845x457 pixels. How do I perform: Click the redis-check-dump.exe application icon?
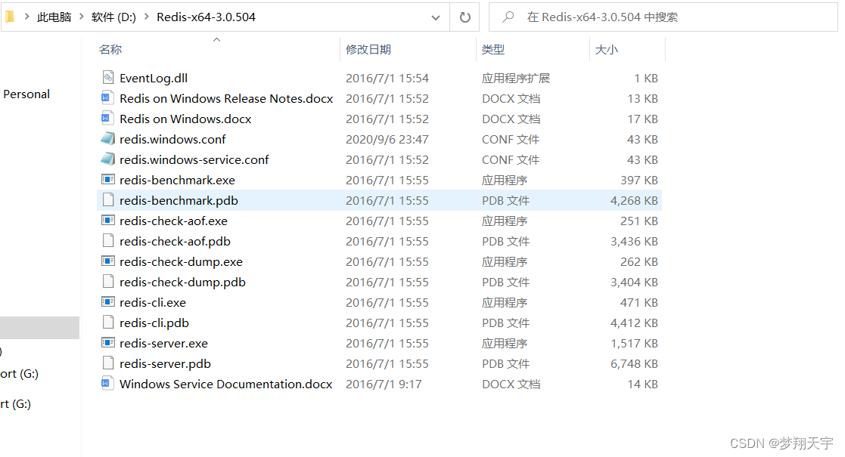point(108,261)
